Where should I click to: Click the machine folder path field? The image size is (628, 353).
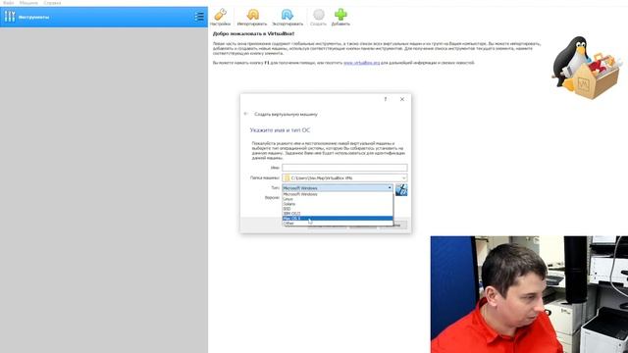[344, 177]
